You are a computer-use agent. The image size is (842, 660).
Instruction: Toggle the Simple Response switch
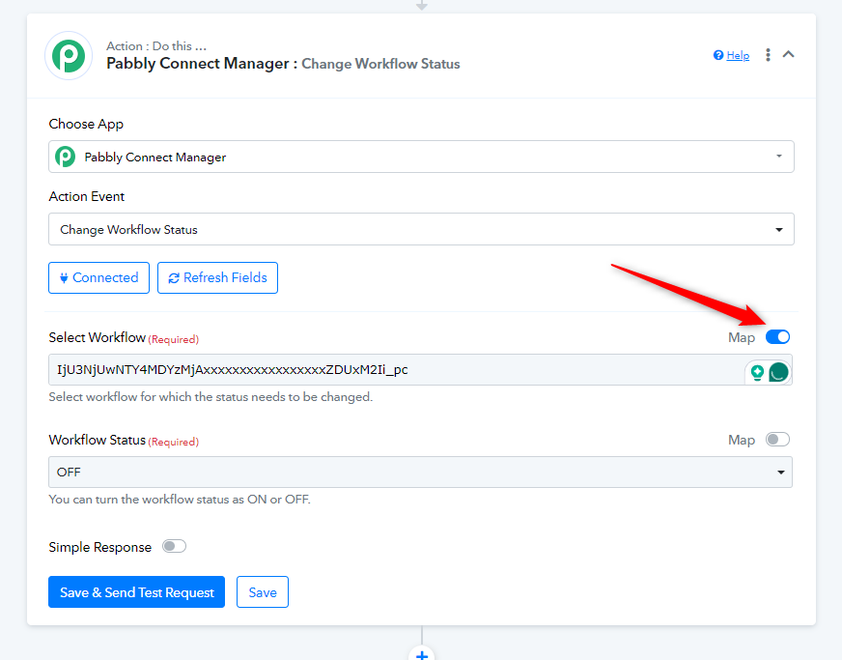(174, 547)
